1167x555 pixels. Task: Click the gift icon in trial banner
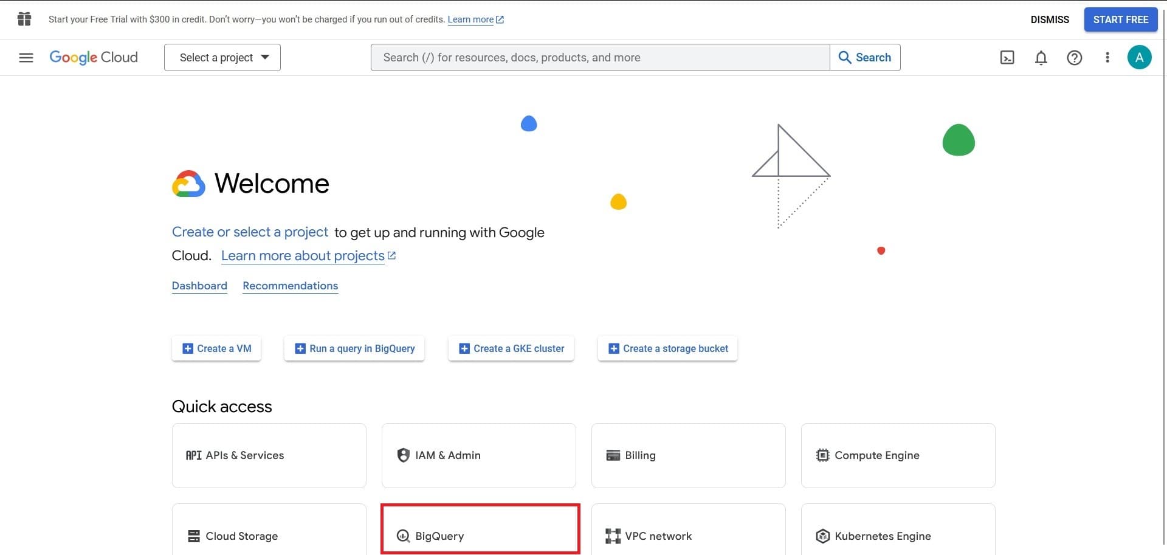pyautogui.click(x=24, y=19)
